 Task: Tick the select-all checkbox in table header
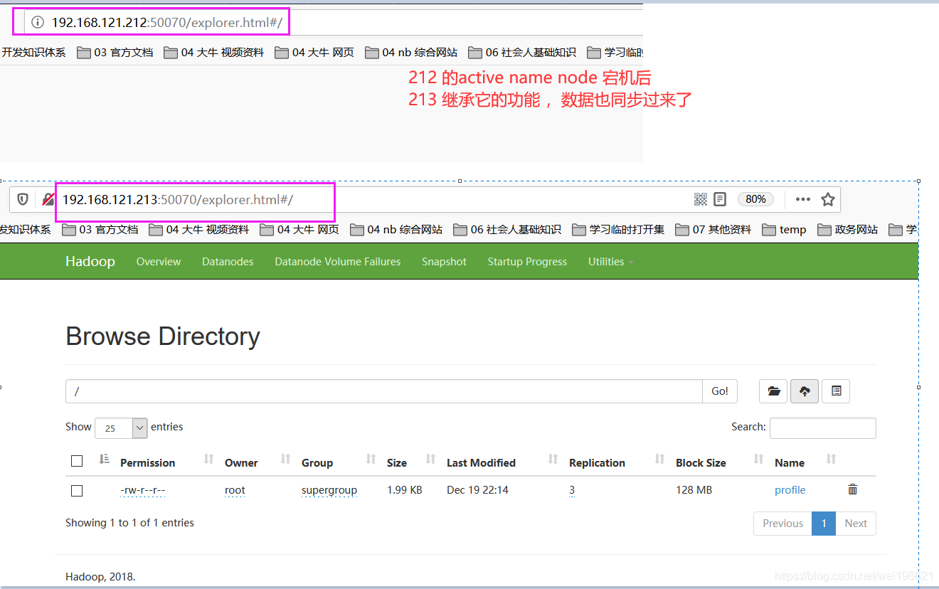(77, 461)
